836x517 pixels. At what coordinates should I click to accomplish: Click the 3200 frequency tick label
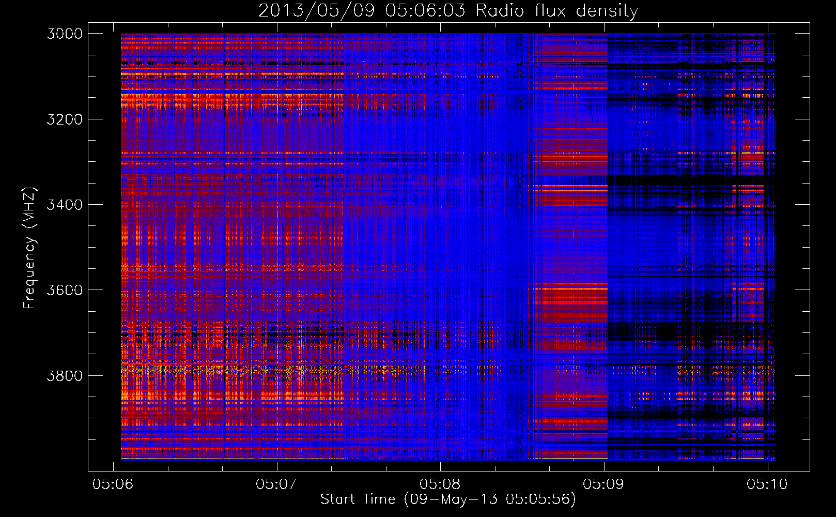pyautogui.click(x=65, y=119)
